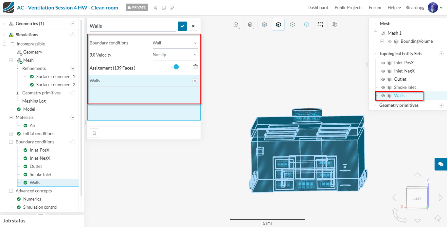Activate the box selection tool
Screen dimensions: 447x227
coord(321,24)
